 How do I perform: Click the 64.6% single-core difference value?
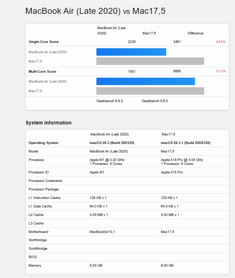[x=221, y=42]
